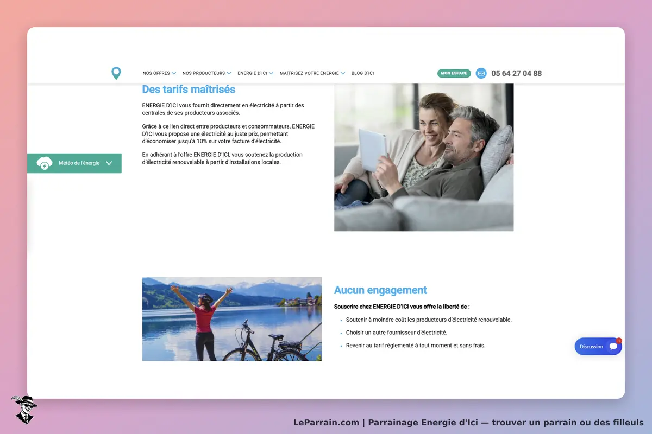Click the Des tarifs maîtrisés heading
Screen dimensions: 652x434
pyautogui.click(x=189, y=89)
